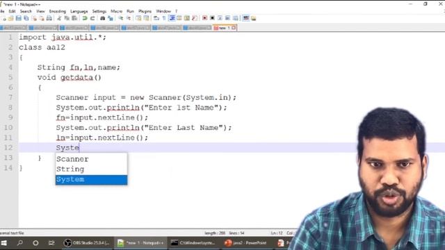Open Find with the binoculars icon
Viewport: 445px width, 250px height.
102,19
